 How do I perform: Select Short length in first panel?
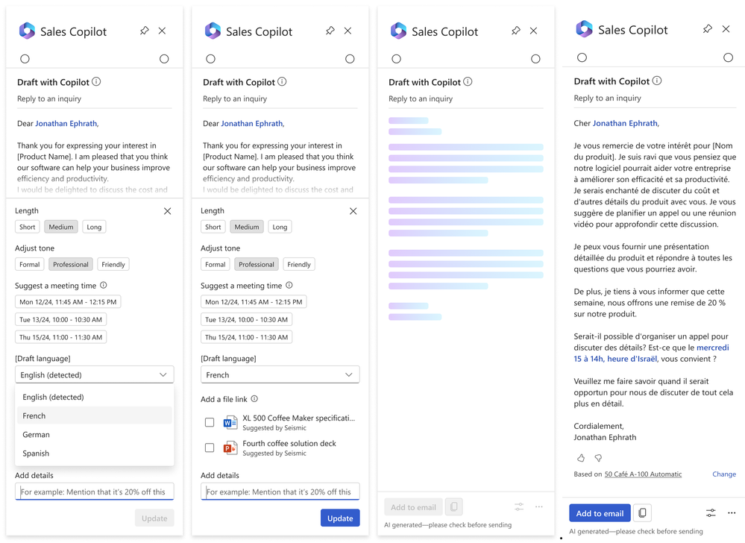27,227
